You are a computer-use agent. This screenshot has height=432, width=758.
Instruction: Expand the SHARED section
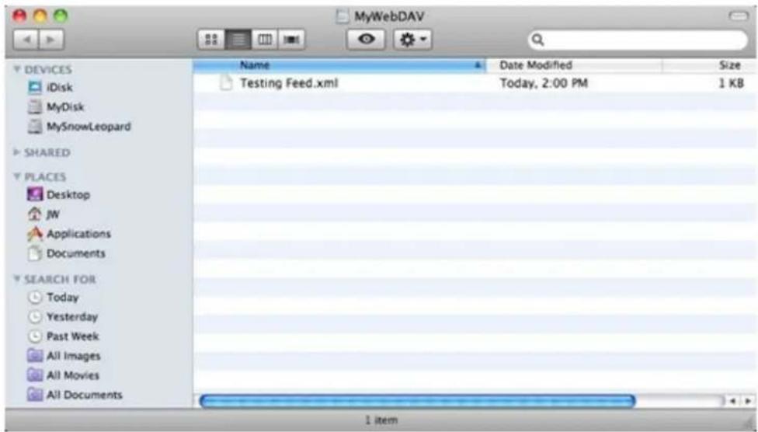(x=17, y=152)
